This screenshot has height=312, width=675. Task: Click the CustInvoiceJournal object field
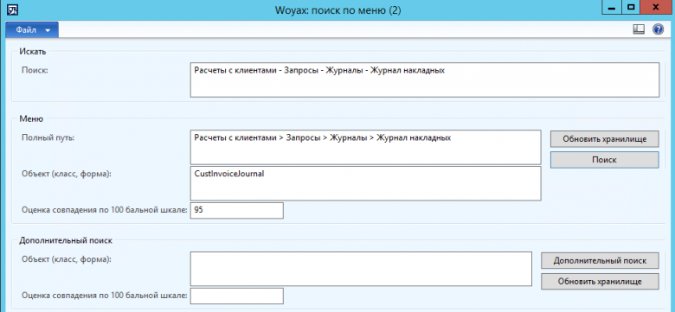coord(365,183)
